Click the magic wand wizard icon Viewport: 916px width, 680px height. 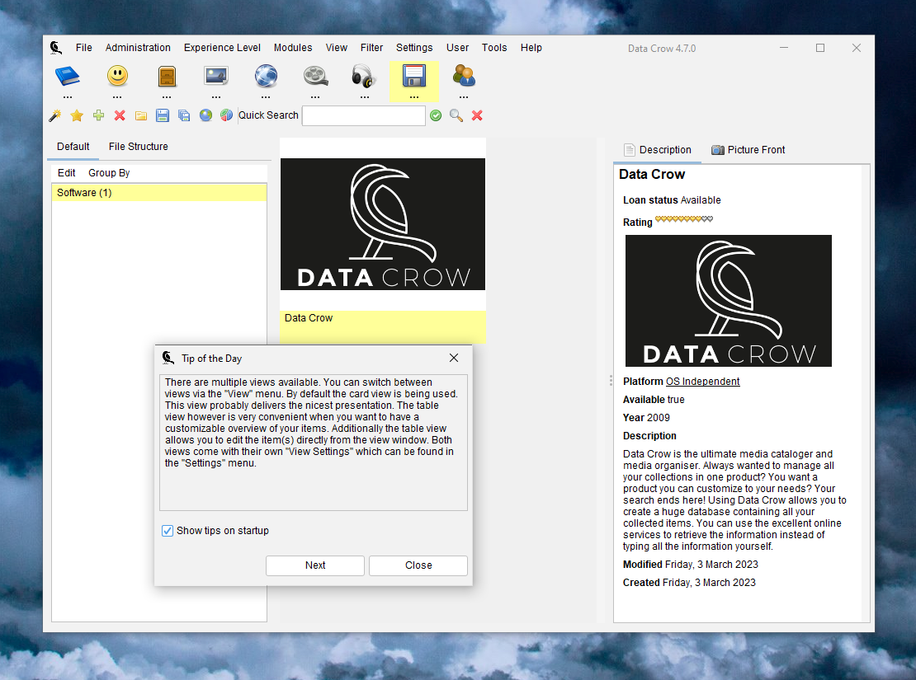click(55, 115)
